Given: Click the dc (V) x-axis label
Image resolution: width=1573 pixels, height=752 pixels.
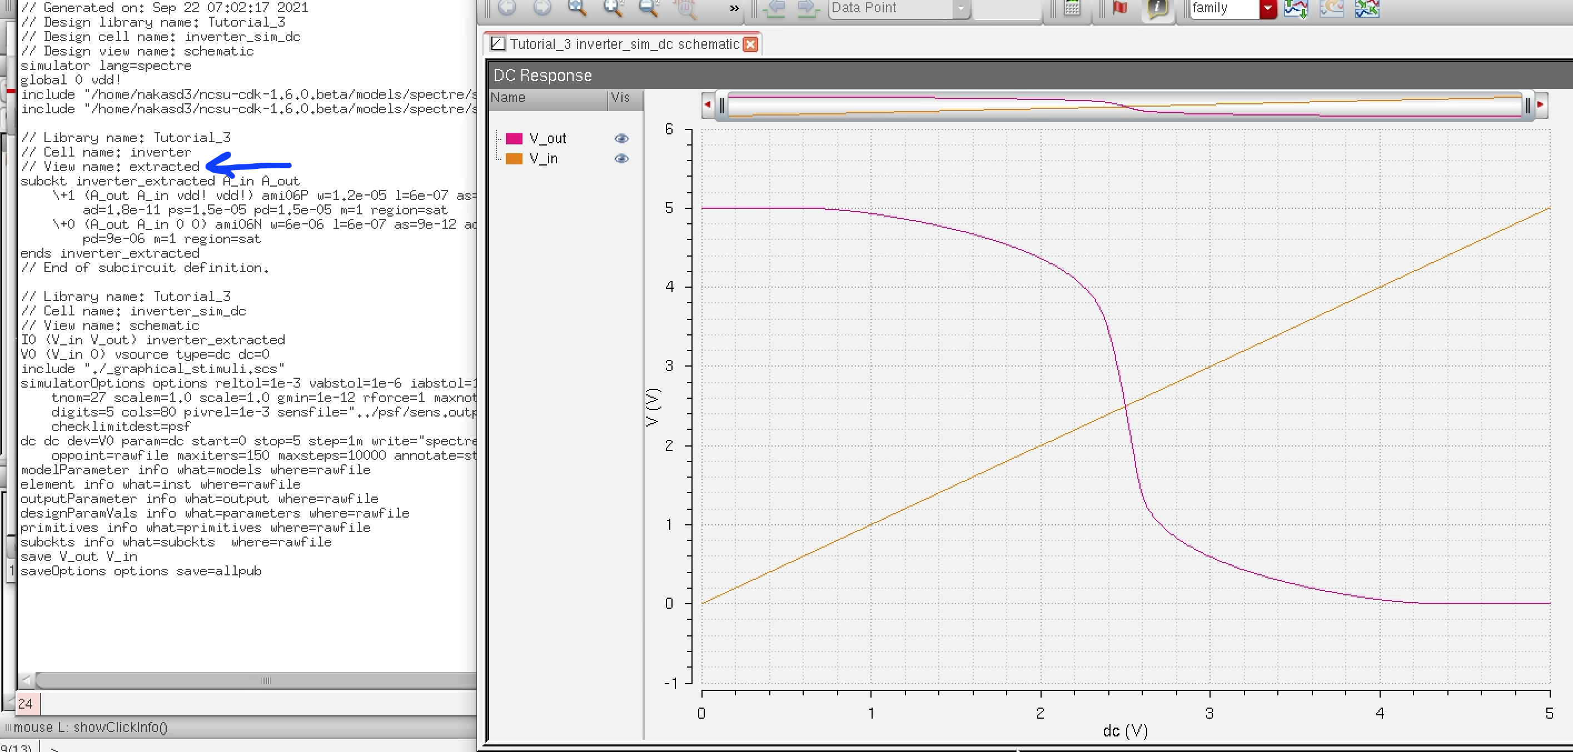Looking at the screenshot, I should pos(1126,730).
